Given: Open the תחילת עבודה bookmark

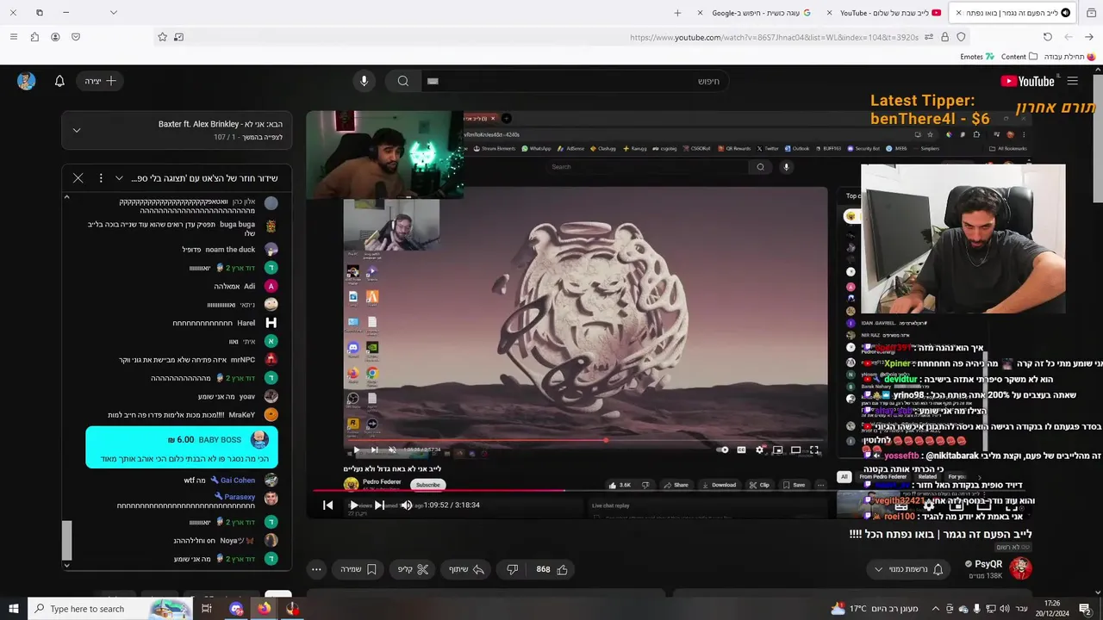Looking at the screenshot, I should 1069,57.
